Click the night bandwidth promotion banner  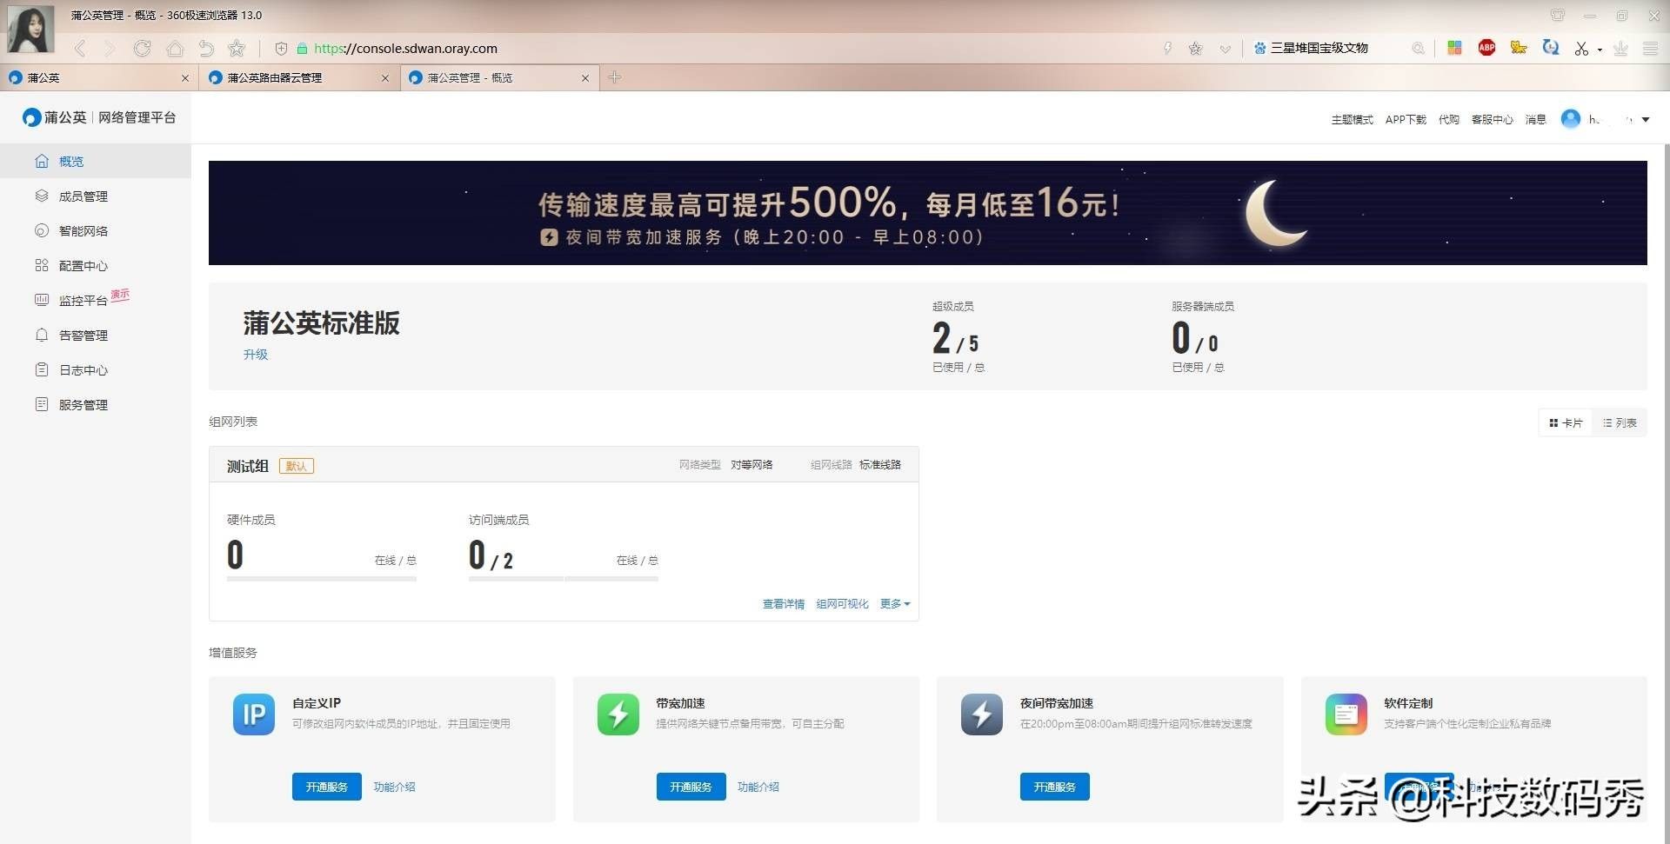pyautogui.click(x=927, y=213)
